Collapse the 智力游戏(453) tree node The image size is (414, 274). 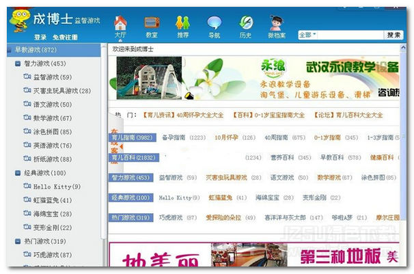pyautogui.click(x=18, y=64)
